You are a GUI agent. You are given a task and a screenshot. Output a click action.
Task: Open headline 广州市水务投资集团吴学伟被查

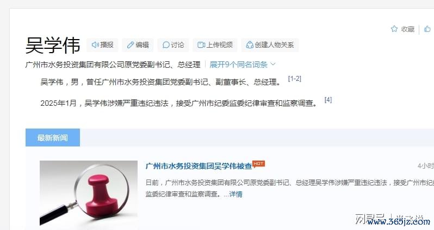[x=199, y=166]
